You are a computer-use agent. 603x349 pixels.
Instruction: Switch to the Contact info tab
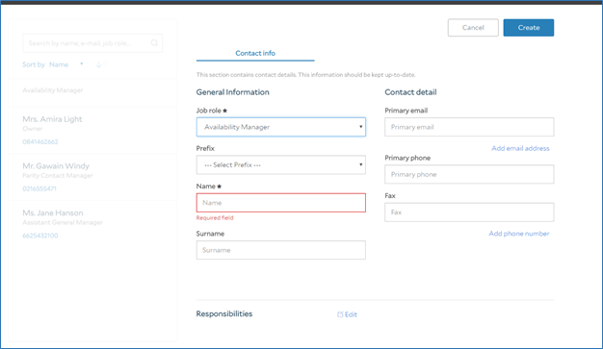click(x=255, y=54)
